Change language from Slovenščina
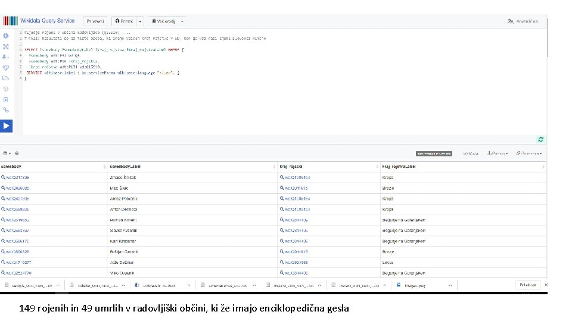 coord(523,21)
